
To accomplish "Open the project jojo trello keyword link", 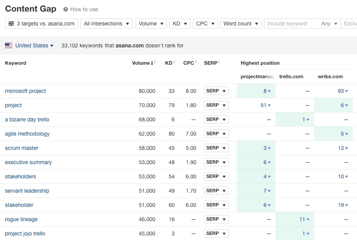I will point(25,233).
